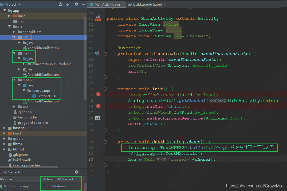Switch to build.gradle (:app) tab
Image resolution: width=287 pixels, height=191 pixels.
[148, 4]
